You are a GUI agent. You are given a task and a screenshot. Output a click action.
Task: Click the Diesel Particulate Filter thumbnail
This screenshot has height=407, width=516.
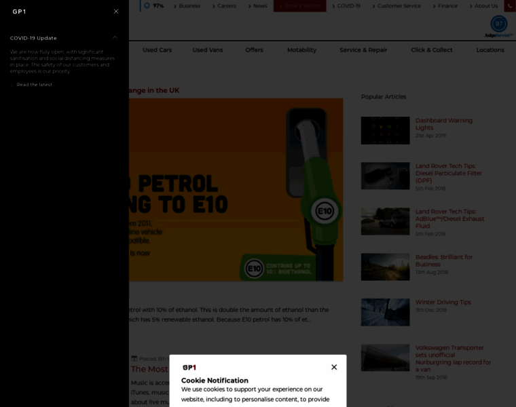386,176
